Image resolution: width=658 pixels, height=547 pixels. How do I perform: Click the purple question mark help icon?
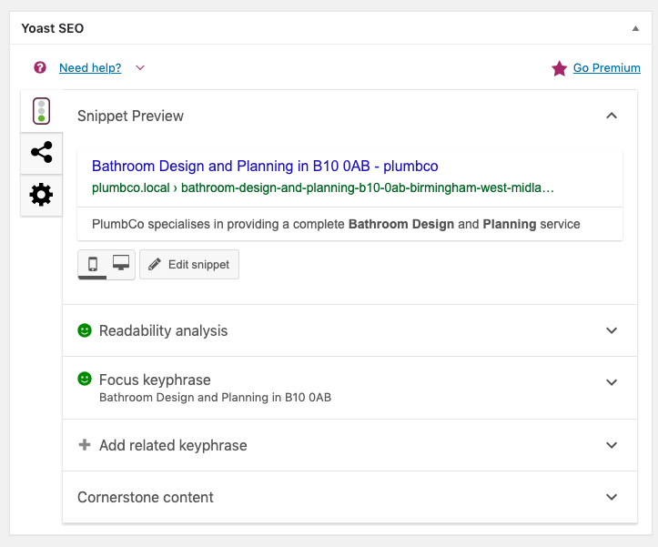click(40, 67)
